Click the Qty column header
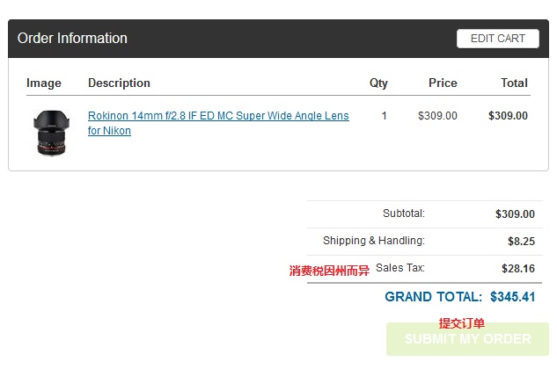 coord(378,83)
